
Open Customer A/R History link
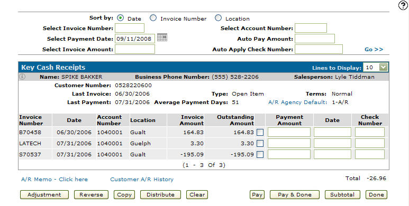(142, 180)
